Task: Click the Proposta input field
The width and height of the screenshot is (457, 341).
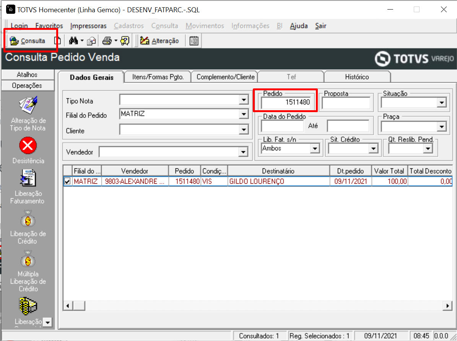Action: pyautogui.click(x=346, y=103)
